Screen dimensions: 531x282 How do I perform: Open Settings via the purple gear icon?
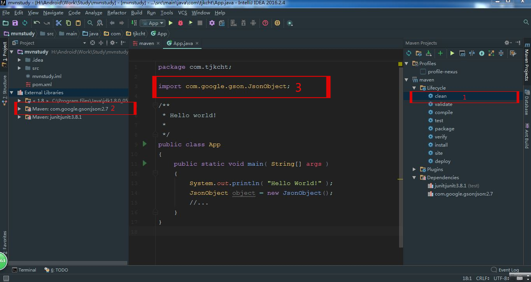coord(212,23)
